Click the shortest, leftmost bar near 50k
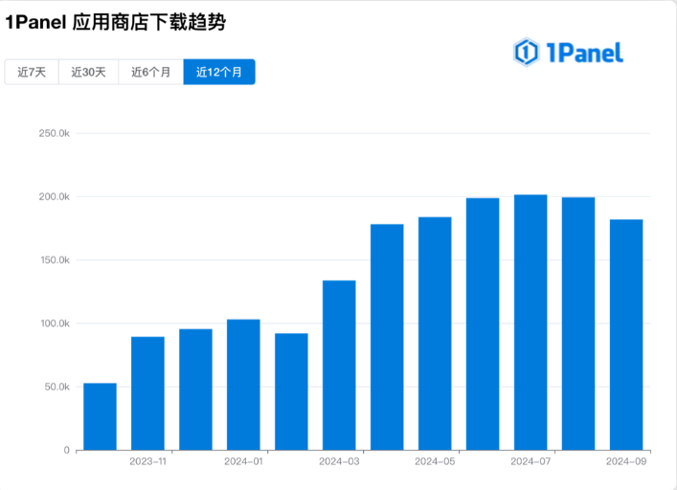The image size is (677, 490). pyautogui.click(x=100, y=416)
